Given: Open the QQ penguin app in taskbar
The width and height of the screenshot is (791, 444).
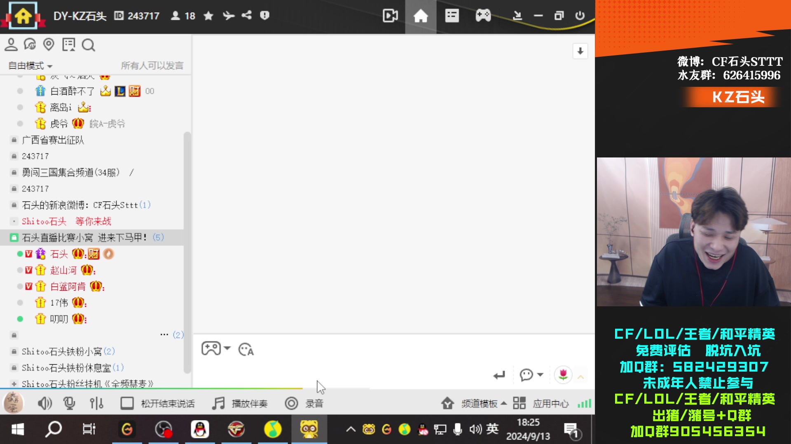Looking at the screenshot, I should [x=200, y=430].
